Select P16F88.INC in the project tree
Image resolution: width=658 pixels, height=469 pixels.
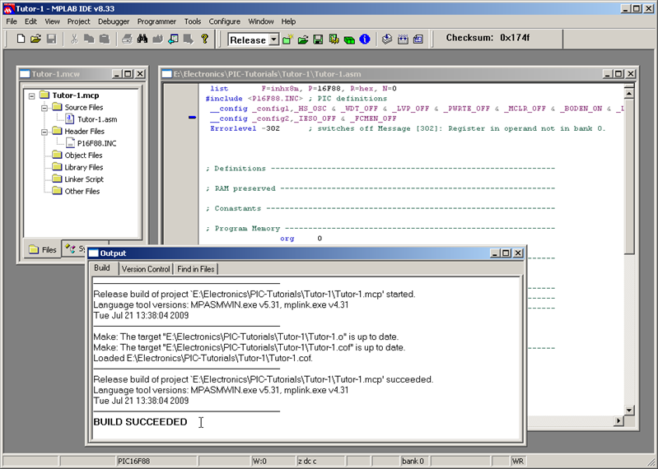[x=96, y=143]
